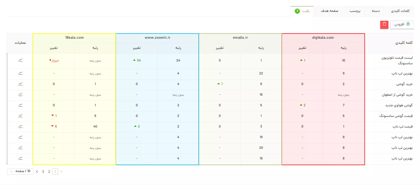Click zoomit بدون رتبه cell
Viewport: 420px width, 185px height.
[178, 95]
